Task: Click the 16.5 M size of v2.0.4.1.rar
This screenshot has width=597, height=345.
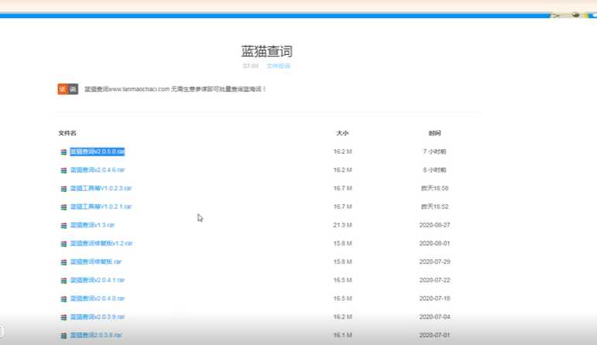Action: pyautogui.click(x=343, y=280)
